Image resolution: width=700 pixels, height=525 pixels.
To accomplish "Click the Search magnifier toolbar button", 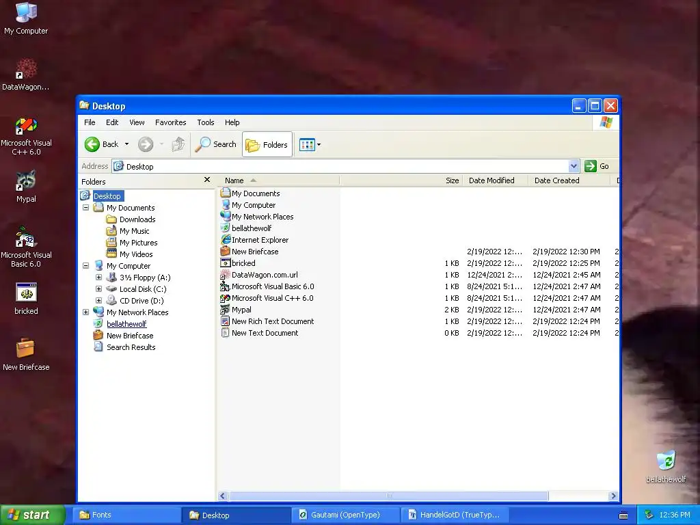I will 216,144.
